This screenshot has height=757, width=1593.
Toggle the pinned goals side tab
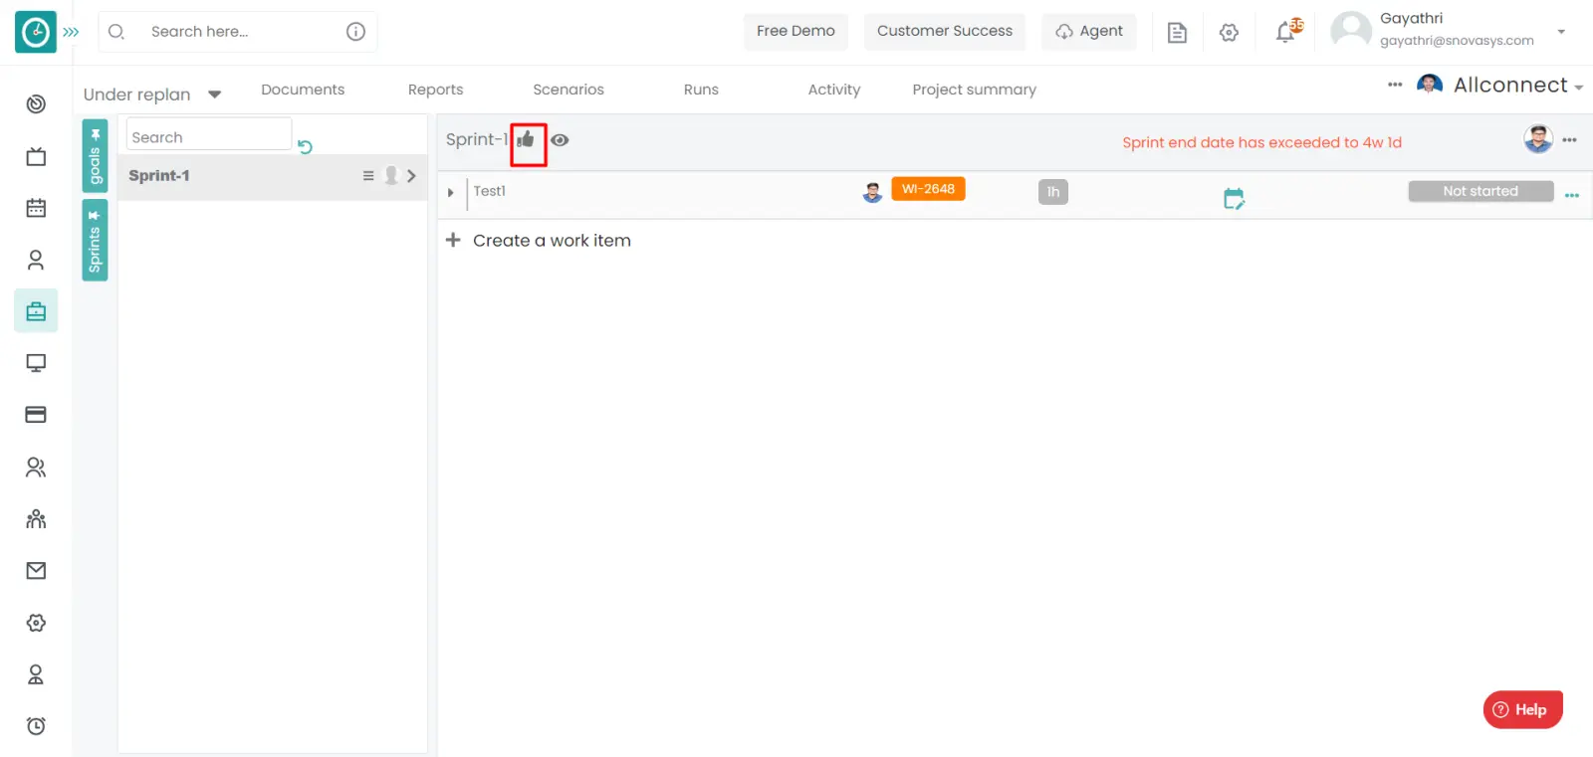[x=95, y=156]
